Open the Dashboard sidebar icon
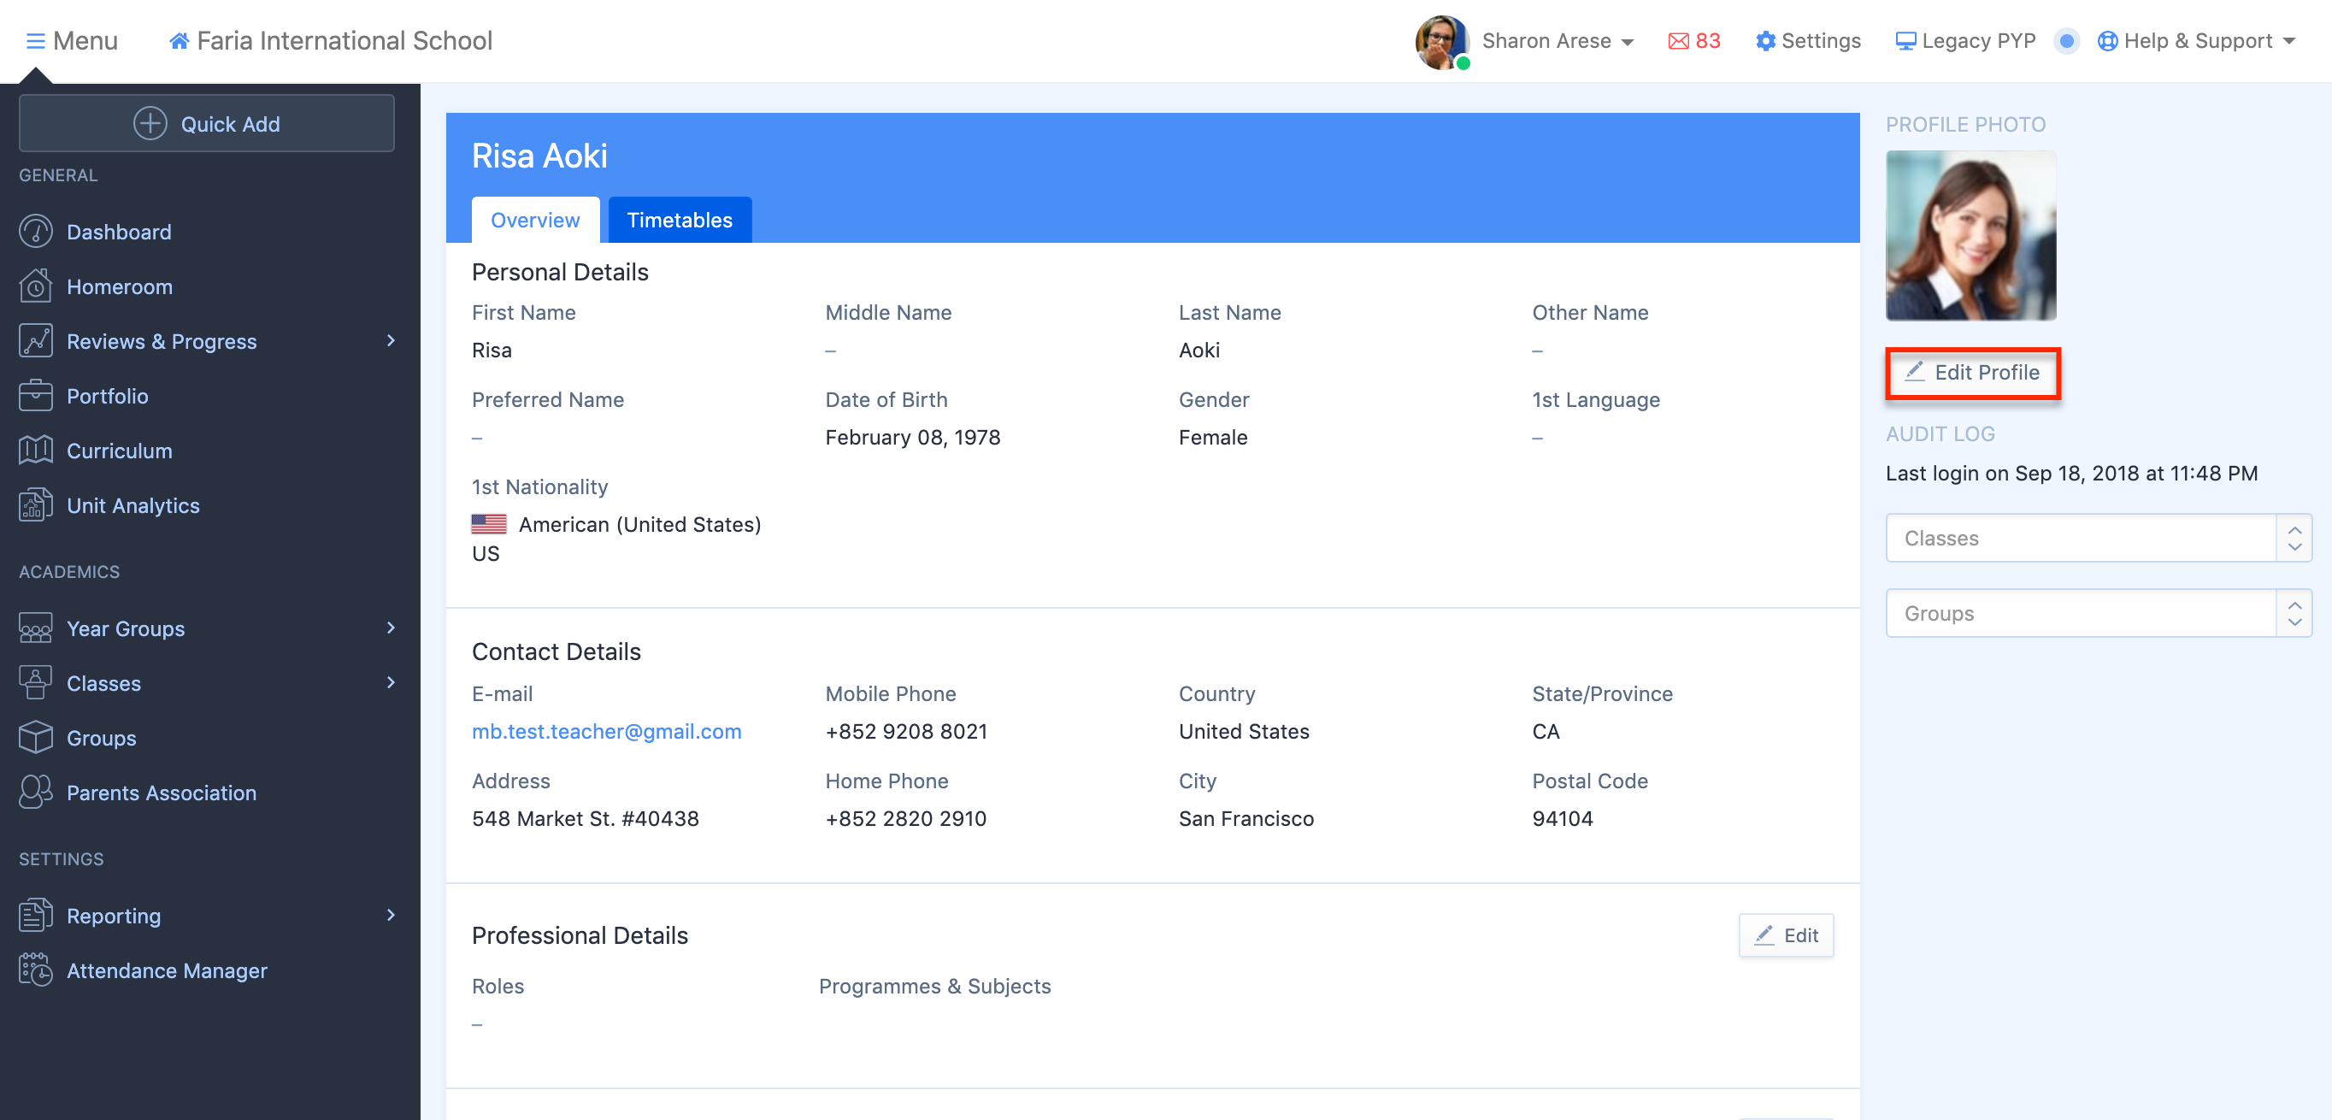 pos(35,232)
